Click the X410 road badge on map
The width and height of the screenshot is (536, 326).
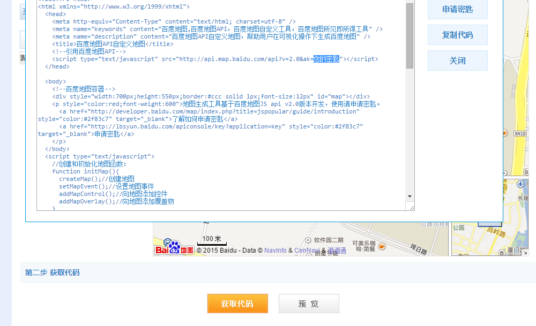(519, 133)
